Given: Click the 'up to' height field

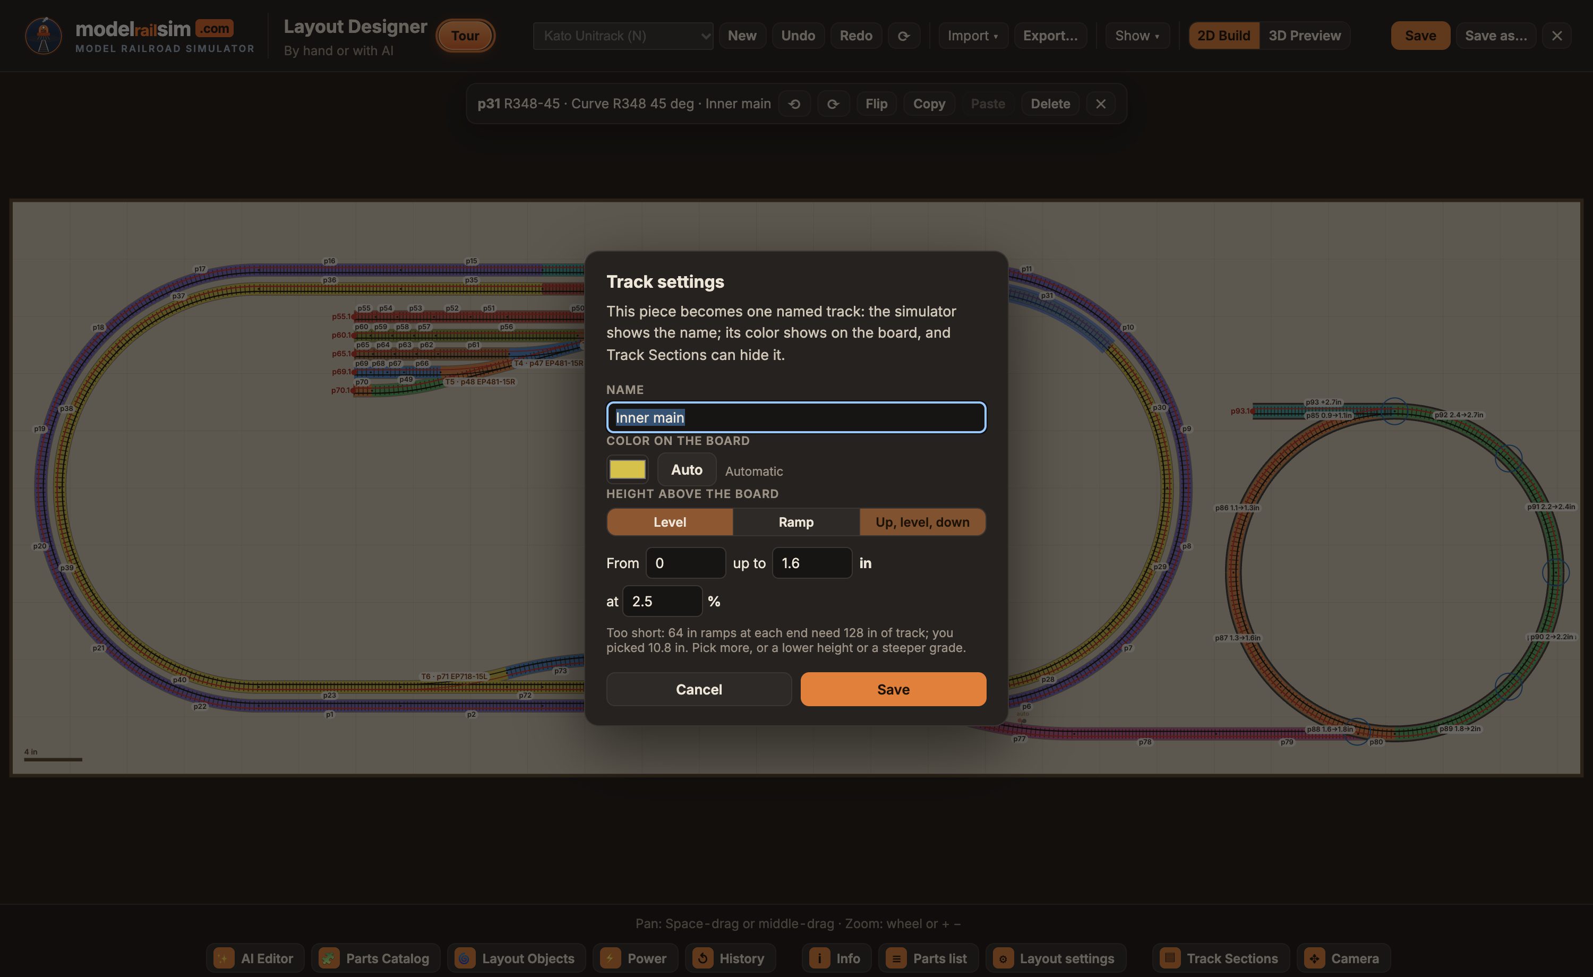Looking at the screenshot, I should [x=812, y=562].
